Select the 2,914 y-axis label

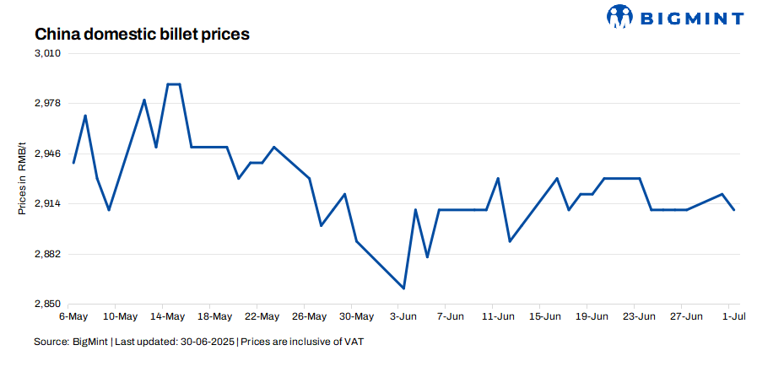coord(48,204)
